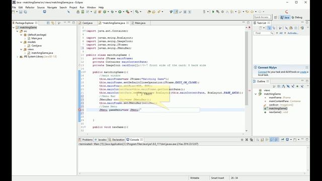Collapse the models package node
The height and width of the screenshot is (181, 322).
21,42
